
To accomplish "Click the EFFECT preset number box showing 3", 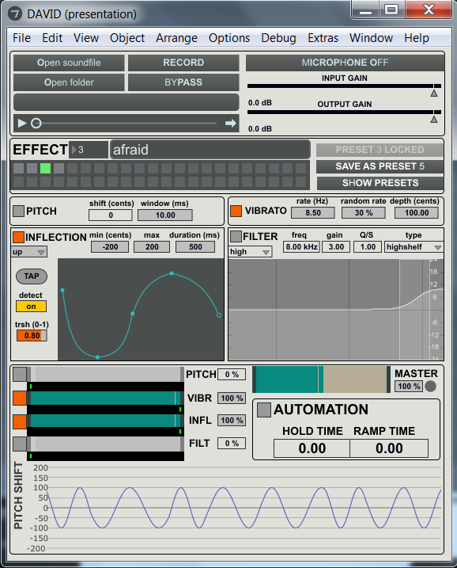I will pos(89,150).
